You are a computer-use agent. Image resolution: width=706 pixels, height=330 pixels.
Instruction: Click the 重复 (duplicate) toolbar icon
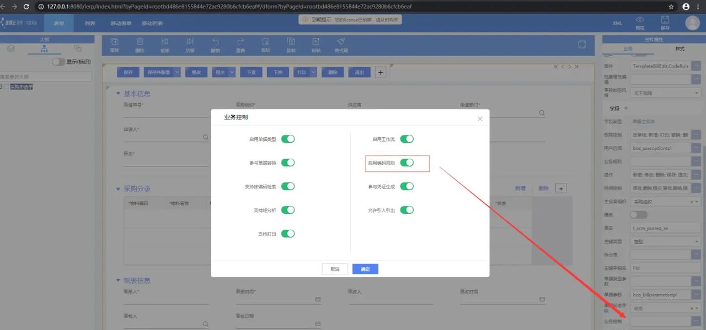click(x=115, y=42)
